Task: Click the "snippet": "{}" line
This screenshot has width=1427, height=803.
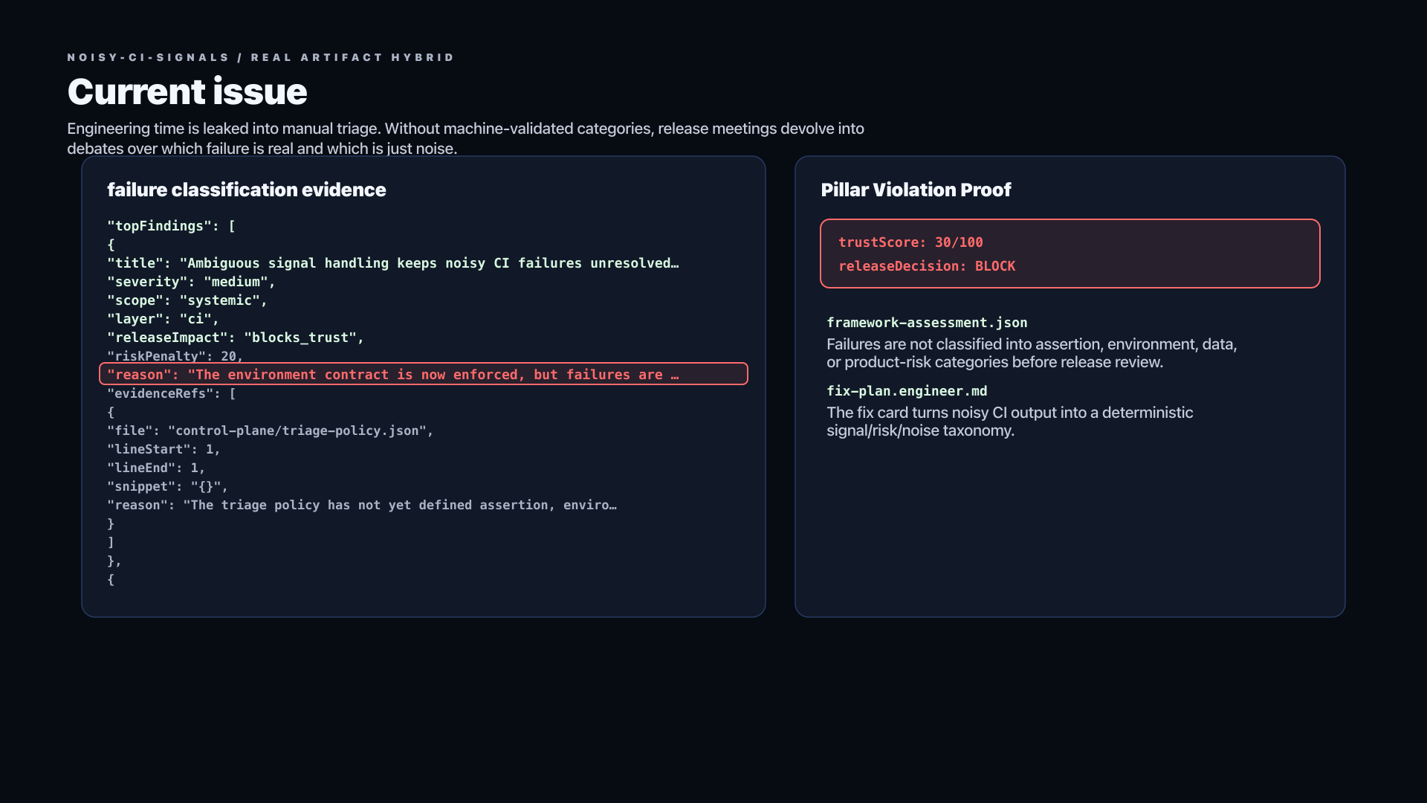Action: click(168, 486)
